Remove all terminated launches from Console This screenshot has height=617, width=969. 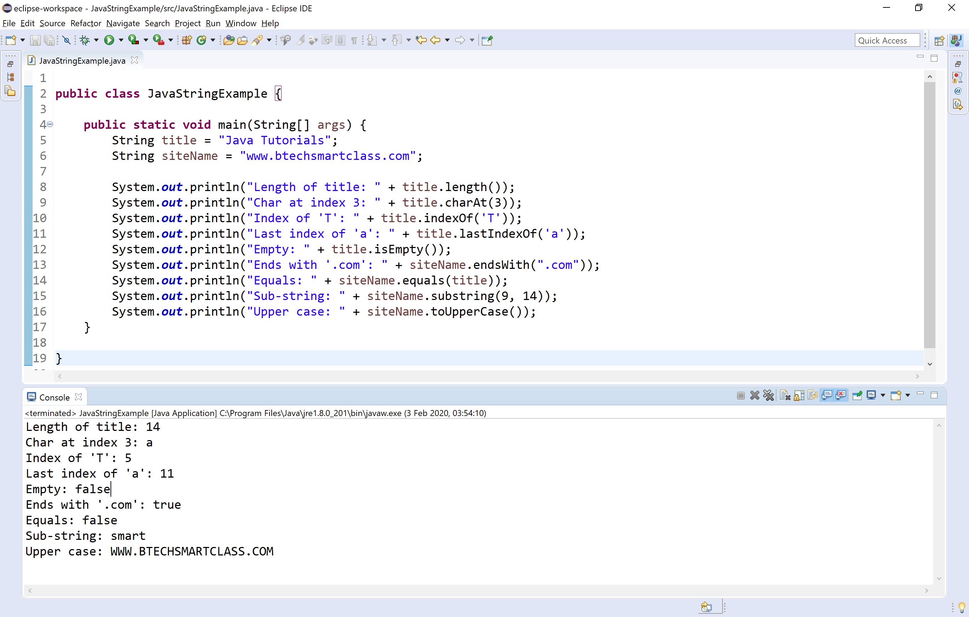click(769, 395)
